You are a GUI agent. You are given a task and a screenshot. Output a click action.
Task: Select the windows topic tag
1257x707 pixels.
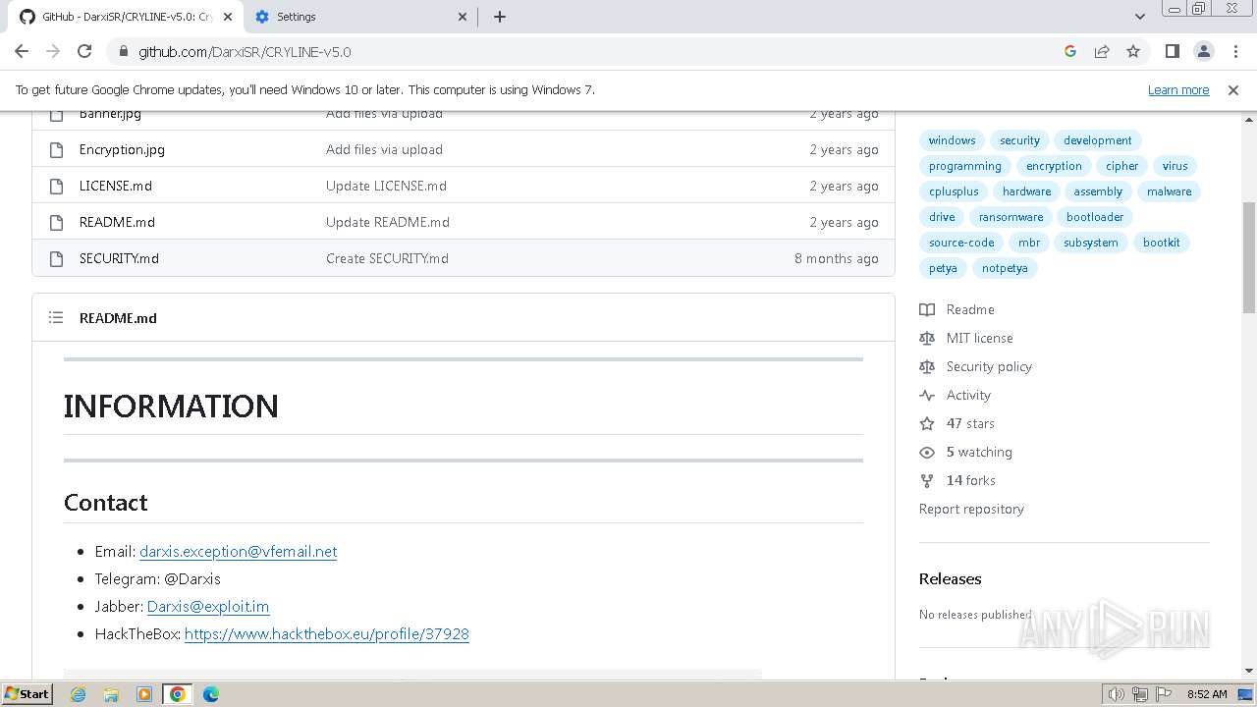click(x=953, y=140)
